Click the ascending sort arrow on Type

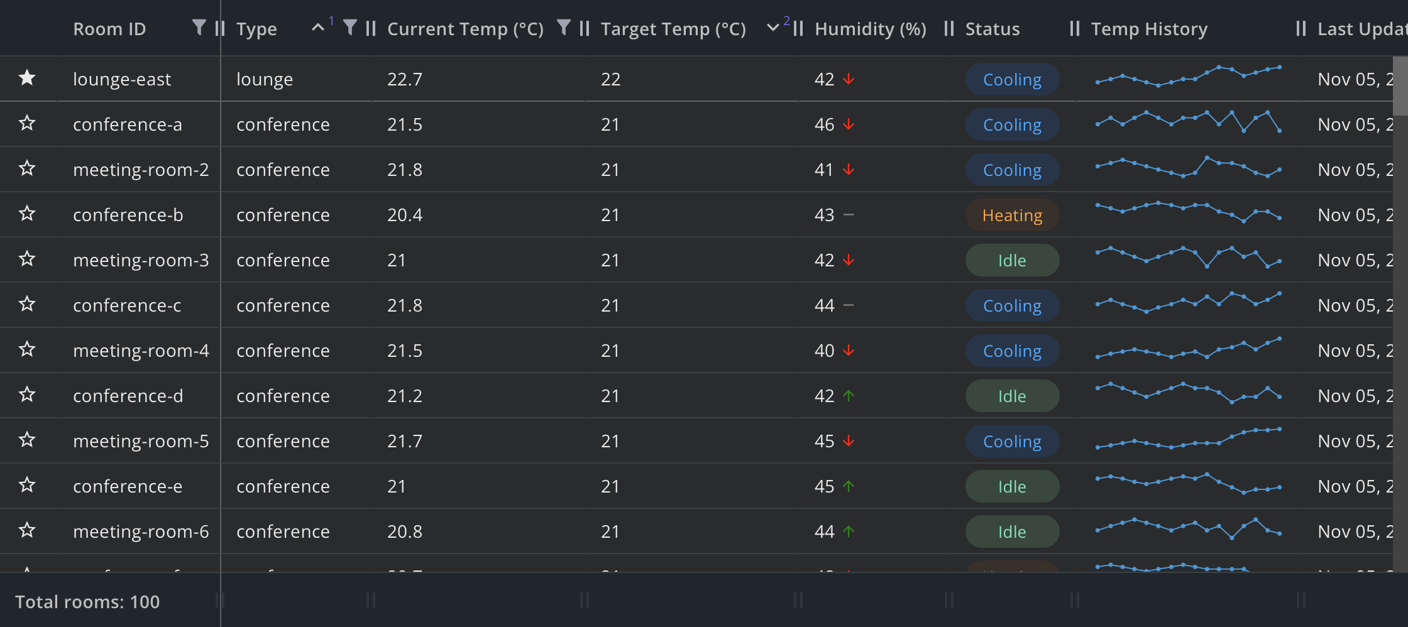tap(318, 28)
